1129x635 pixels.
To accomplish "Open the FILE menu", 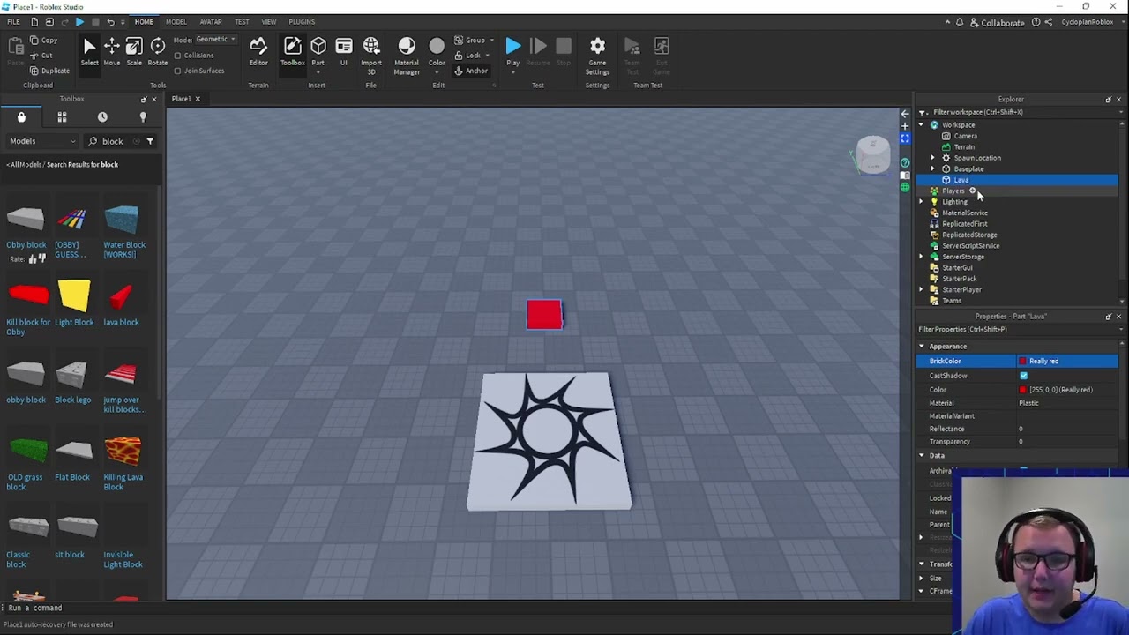I will pyautogui.click(x=13, y=21).
